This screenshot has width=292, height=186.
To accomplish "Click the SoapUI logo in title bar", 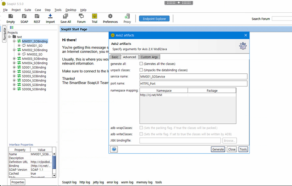I will (4, 4).
